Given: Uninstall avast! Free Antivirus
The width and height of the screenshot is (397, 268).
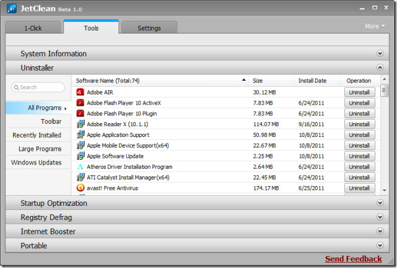Looking at the screenshot, I should coord(359,188).
